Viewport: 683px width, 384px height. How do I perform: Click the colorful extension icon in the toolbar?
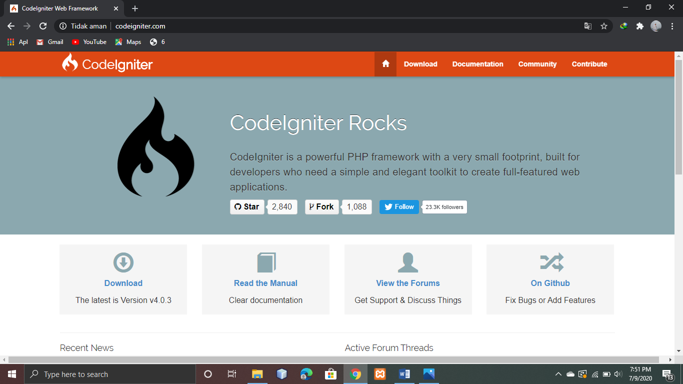pos(624,26)
